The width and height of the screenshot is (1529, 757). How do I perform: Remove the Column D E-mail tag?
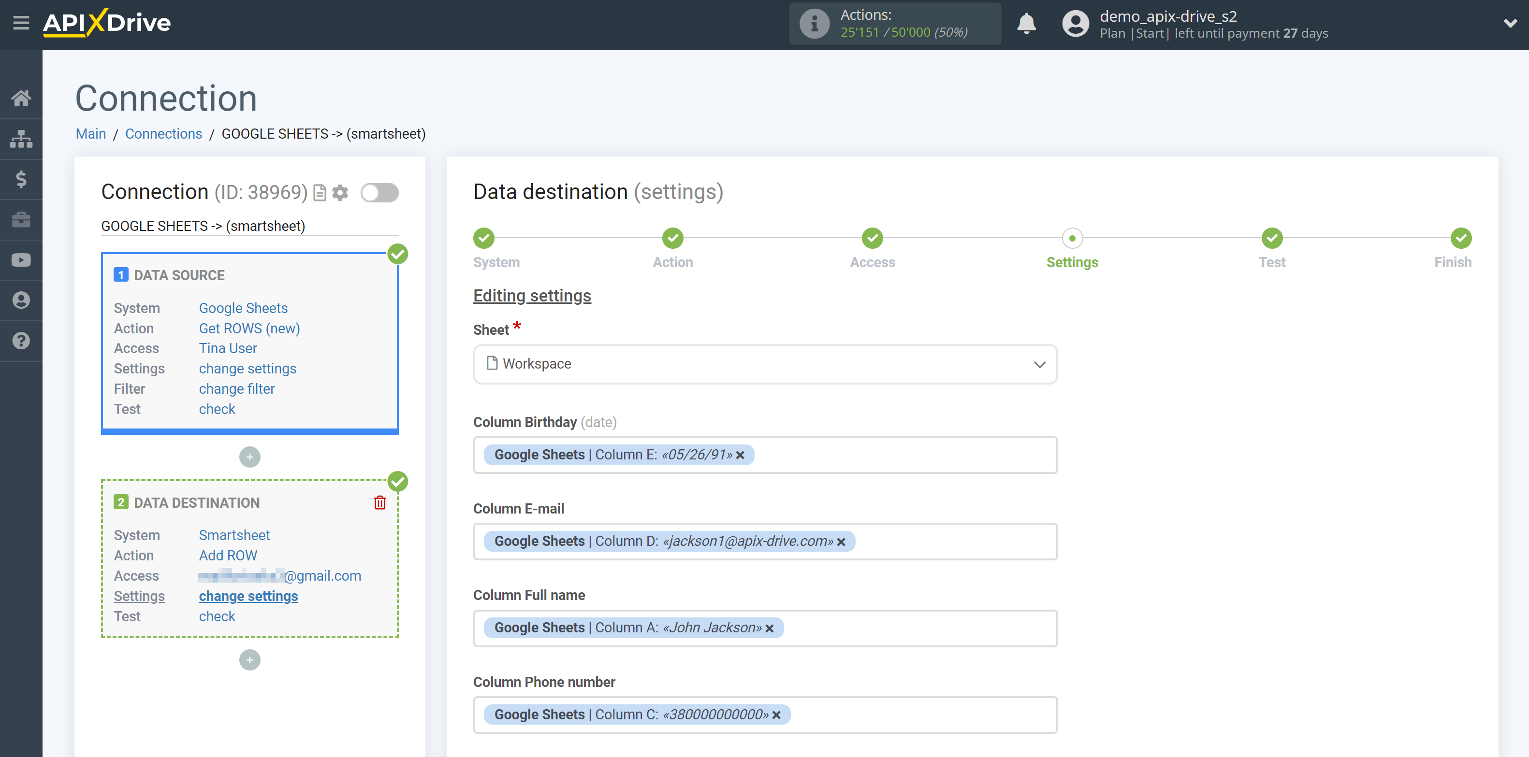click(841, 542)
